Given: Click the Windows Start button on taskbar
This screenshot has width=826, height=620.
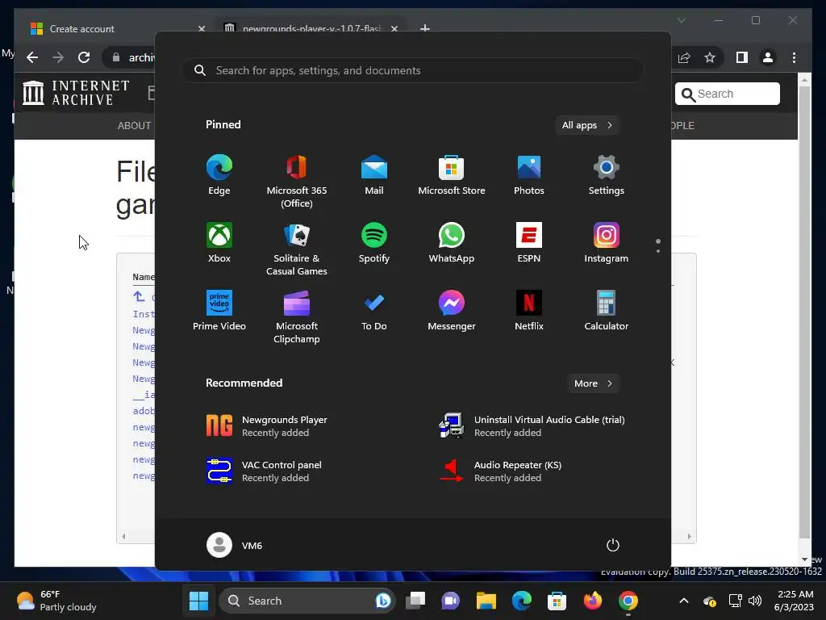Looking at the screenshot, I should click(x=198, y=601).
